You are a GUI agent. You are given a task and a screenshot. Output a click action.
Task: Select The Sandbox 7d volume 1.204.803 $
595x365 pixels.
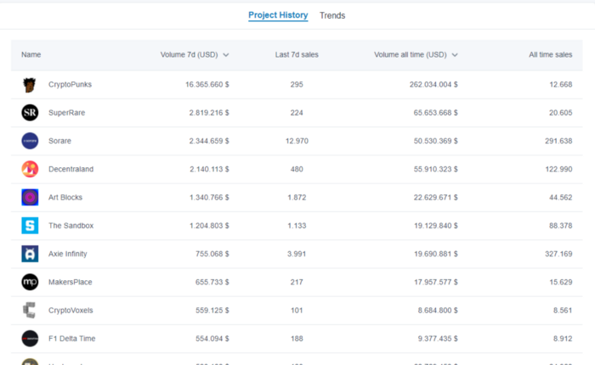tap(209, 226)
